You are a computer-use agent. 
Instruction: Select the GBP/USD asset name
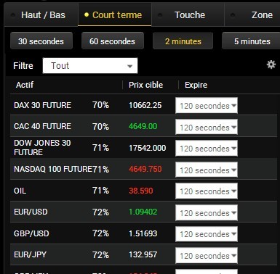pos(31,233)
